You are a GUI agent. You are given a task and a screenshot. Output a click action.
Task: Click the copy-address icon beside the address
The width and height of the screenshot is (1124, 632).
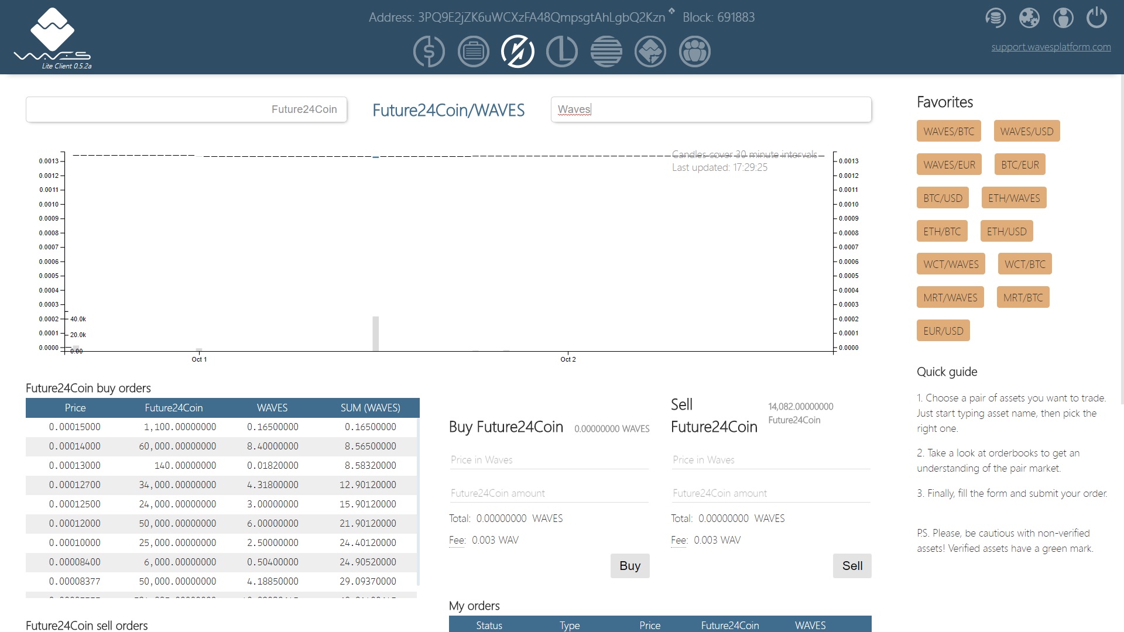point(671,11)
